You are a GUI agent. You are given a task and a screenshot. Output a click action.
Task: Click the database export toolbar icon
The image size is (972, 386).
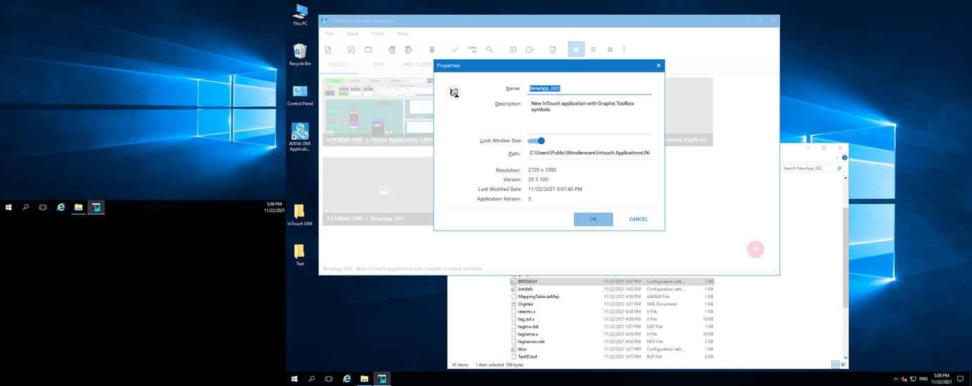408,50
